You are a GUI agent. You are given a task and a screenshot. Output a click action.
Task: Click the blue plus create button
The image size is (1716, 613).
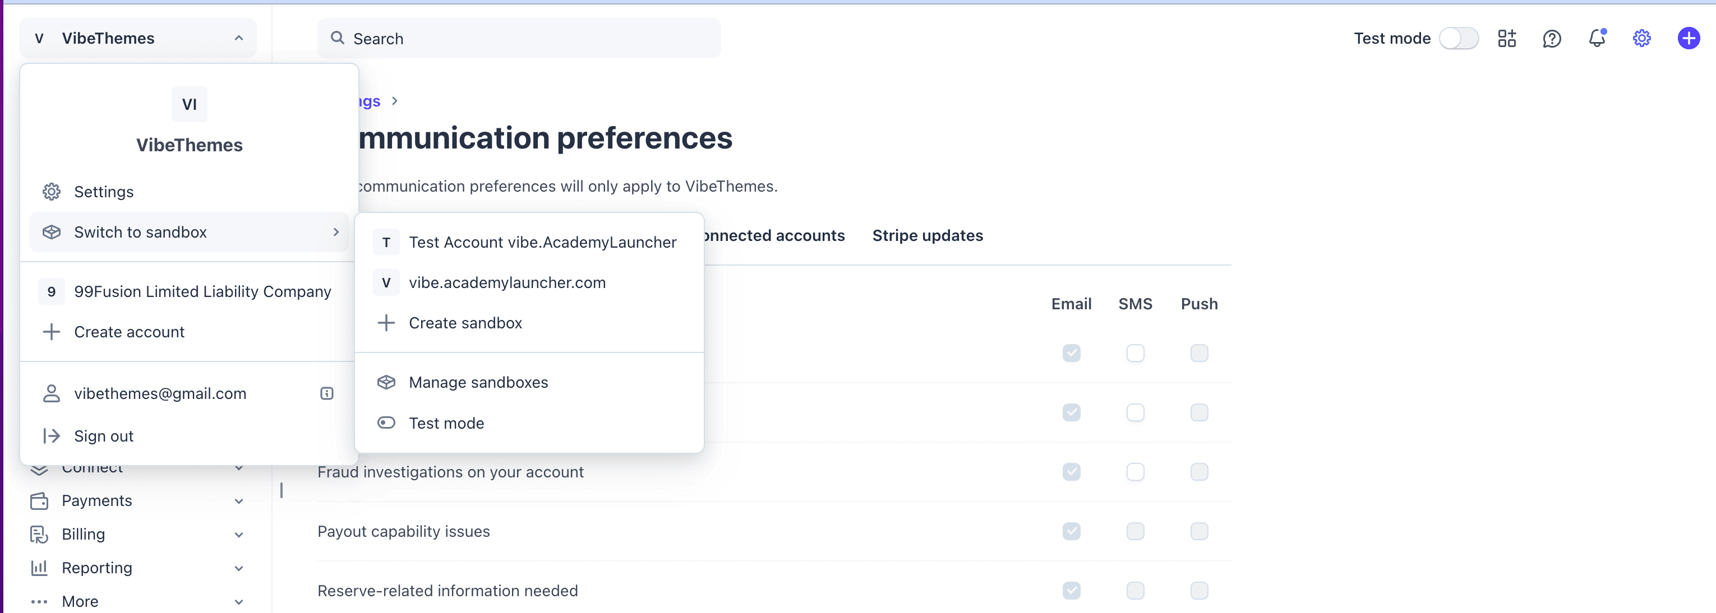(1688, 39)
